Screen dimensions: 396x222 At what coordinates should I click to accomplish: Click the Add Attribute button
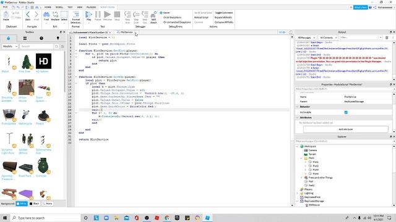(345, 129)
